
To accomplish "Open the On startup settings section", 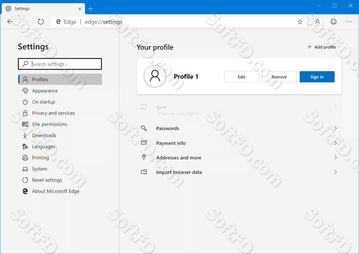I will 60,102.
